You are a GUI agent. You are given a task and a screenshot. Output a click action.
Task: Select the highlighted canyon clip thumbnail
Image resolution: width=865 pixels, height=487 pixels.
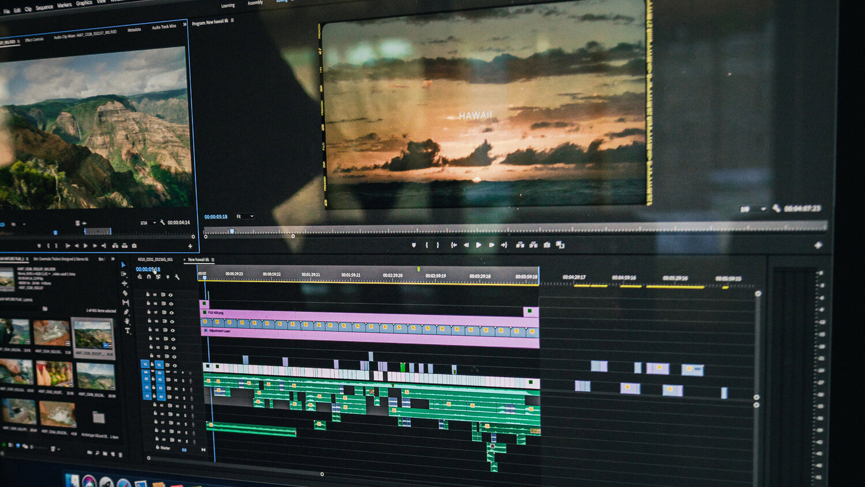pyautogui.click(x=92, y=336)
